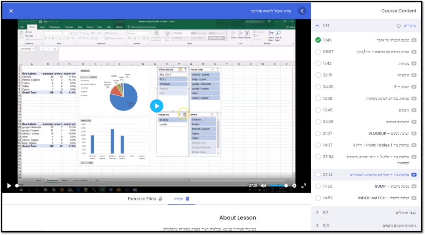Mute the video using the speaker icon
Image resolution: width=425 pixels, height=235 pixels.
point(263,186)
